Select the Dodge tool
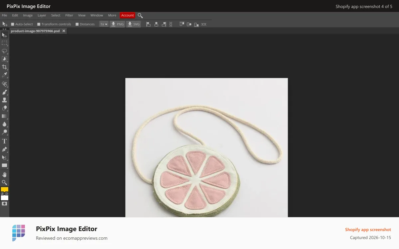 pyautogui.click(x=4, y=132)
